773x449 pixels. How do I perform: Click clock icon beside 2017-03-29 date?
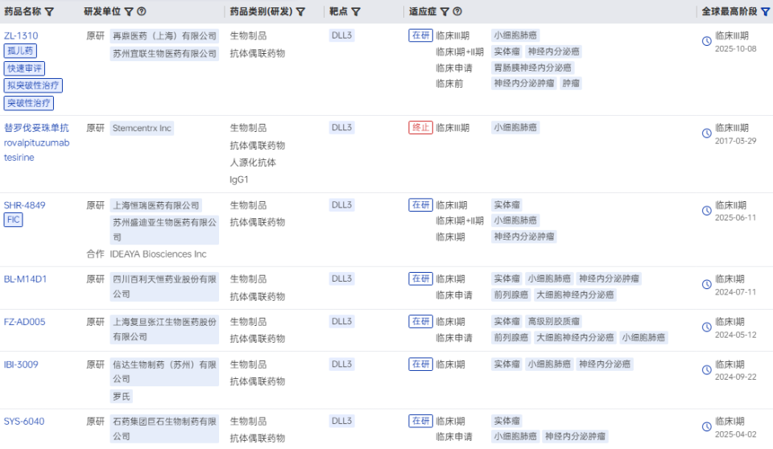click(x=707, y=134)
